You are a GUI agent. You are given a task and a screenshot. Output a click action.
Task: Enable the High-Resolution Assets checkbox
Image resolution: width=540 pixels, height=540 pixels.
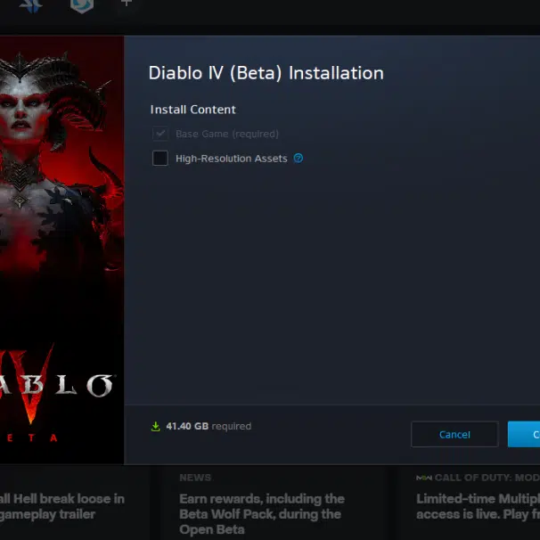tap(160, 158)
